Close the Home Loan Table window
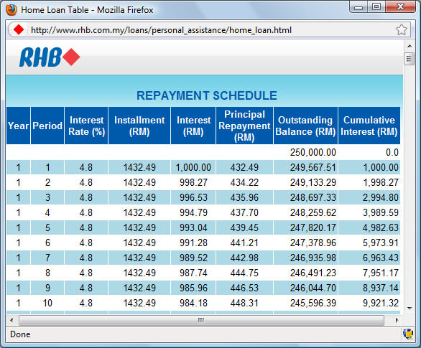 coord(400,6)
